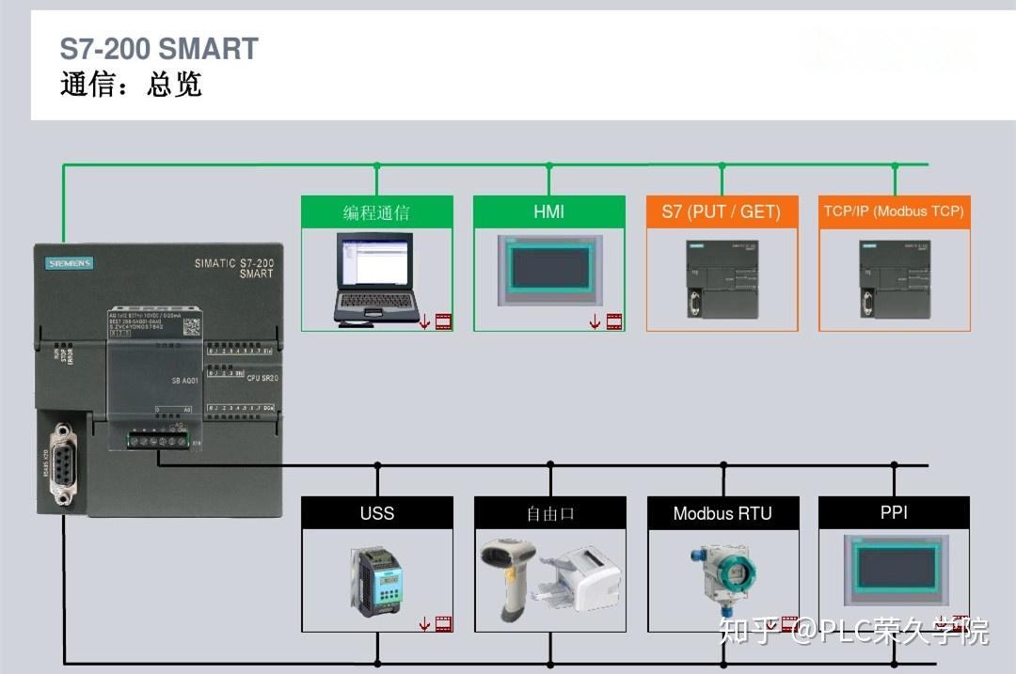This screenshot has width=1016, height=674.
Task: Click the RUN STOP ERROR LED labels on PLC
Action: (x=64, y=354)
